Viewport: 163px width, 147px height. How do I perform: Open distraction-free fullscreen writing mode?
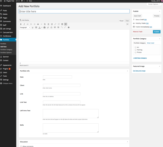[127, 24]
